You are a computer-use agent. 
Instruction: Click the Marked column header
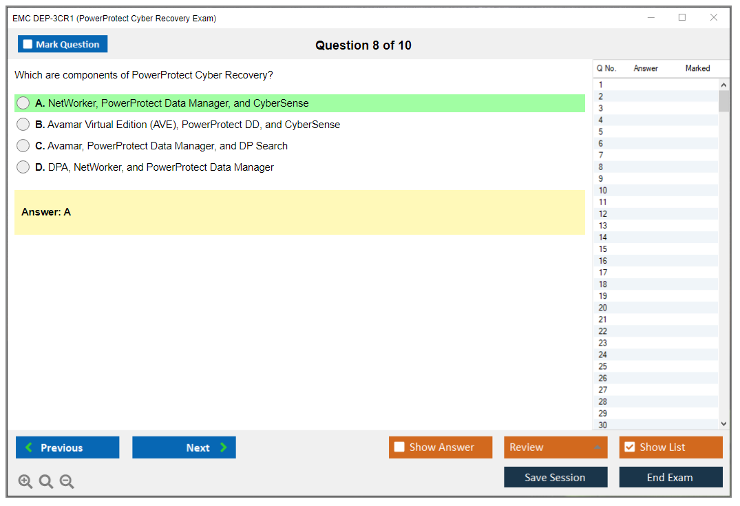click(x=697, y=68)
